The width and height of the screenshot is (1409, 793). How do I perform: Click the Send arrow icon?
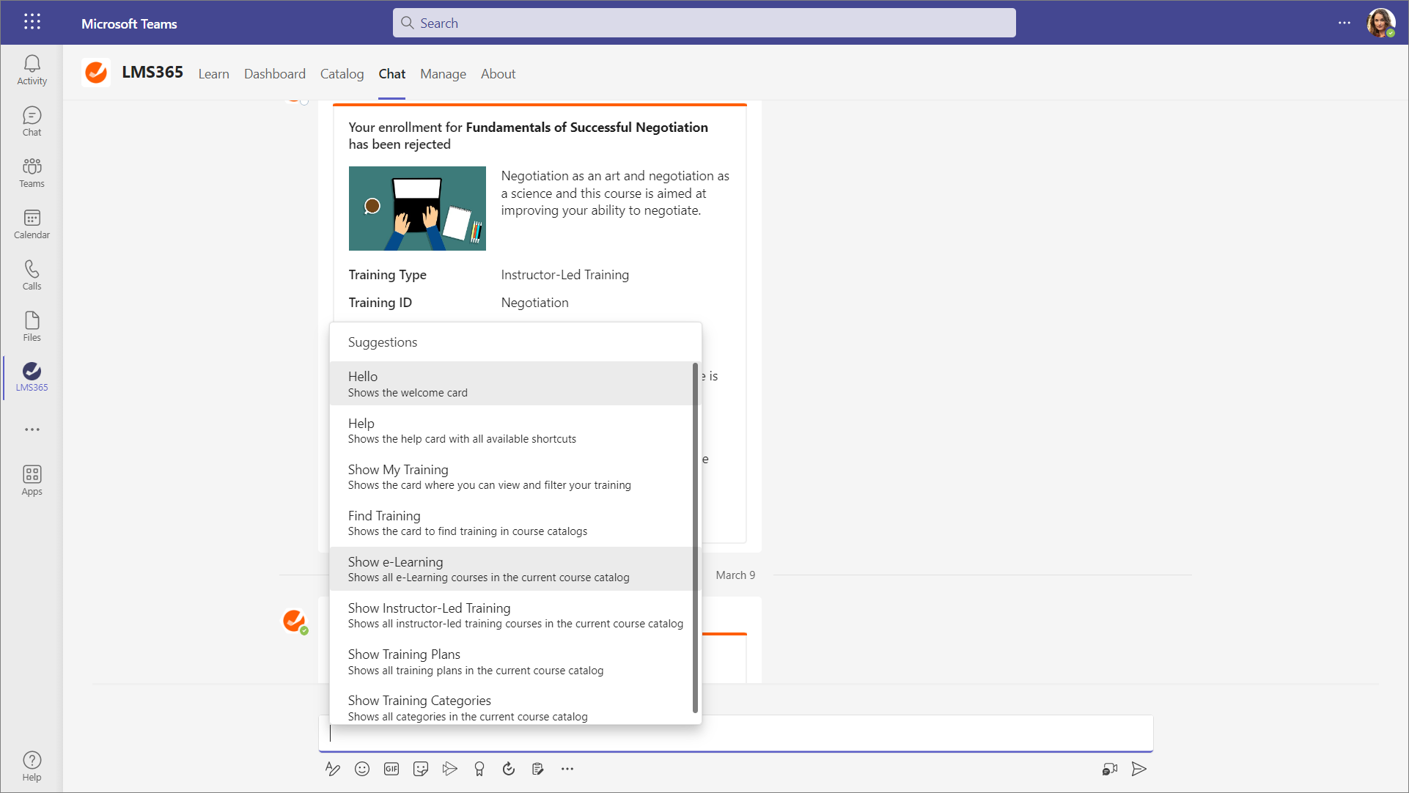coord(1138,769)
